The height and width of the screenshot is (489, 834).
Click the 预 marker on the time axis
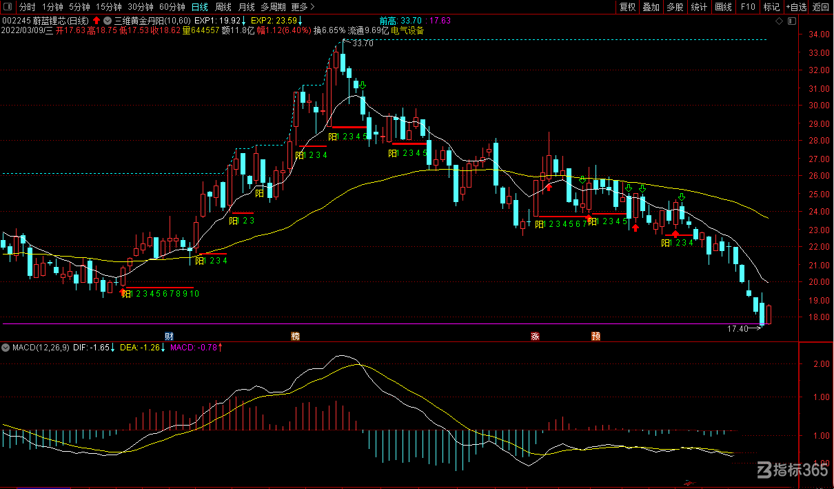click(596, 336)
